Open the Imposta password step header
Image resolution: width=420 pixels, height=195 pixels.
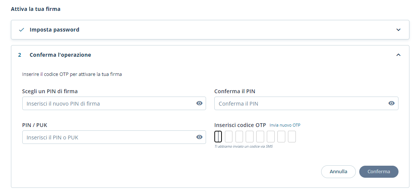click(54, 30)
